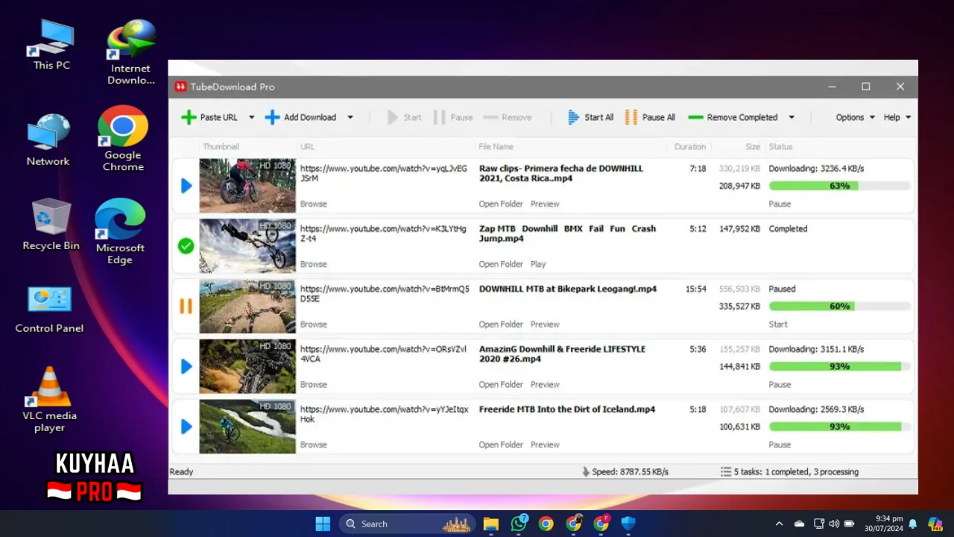Sort by the Size column header
The height and width of the screenshot is (537, 954).
point(753,147)
